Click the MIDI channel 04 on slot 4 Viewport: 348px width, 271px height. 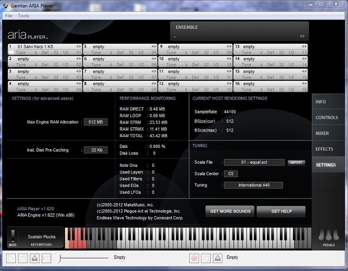(79, 90)
